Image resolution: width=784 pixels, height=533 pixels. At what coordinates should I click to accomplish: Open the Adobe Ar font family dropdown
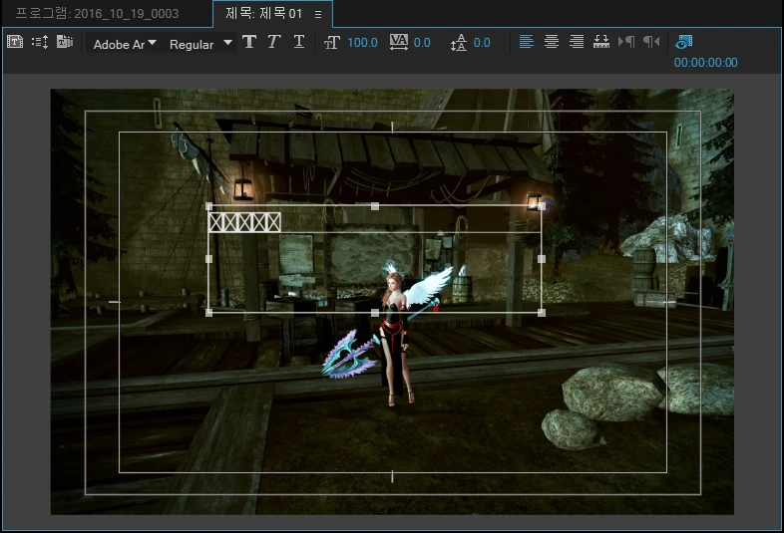124,44
